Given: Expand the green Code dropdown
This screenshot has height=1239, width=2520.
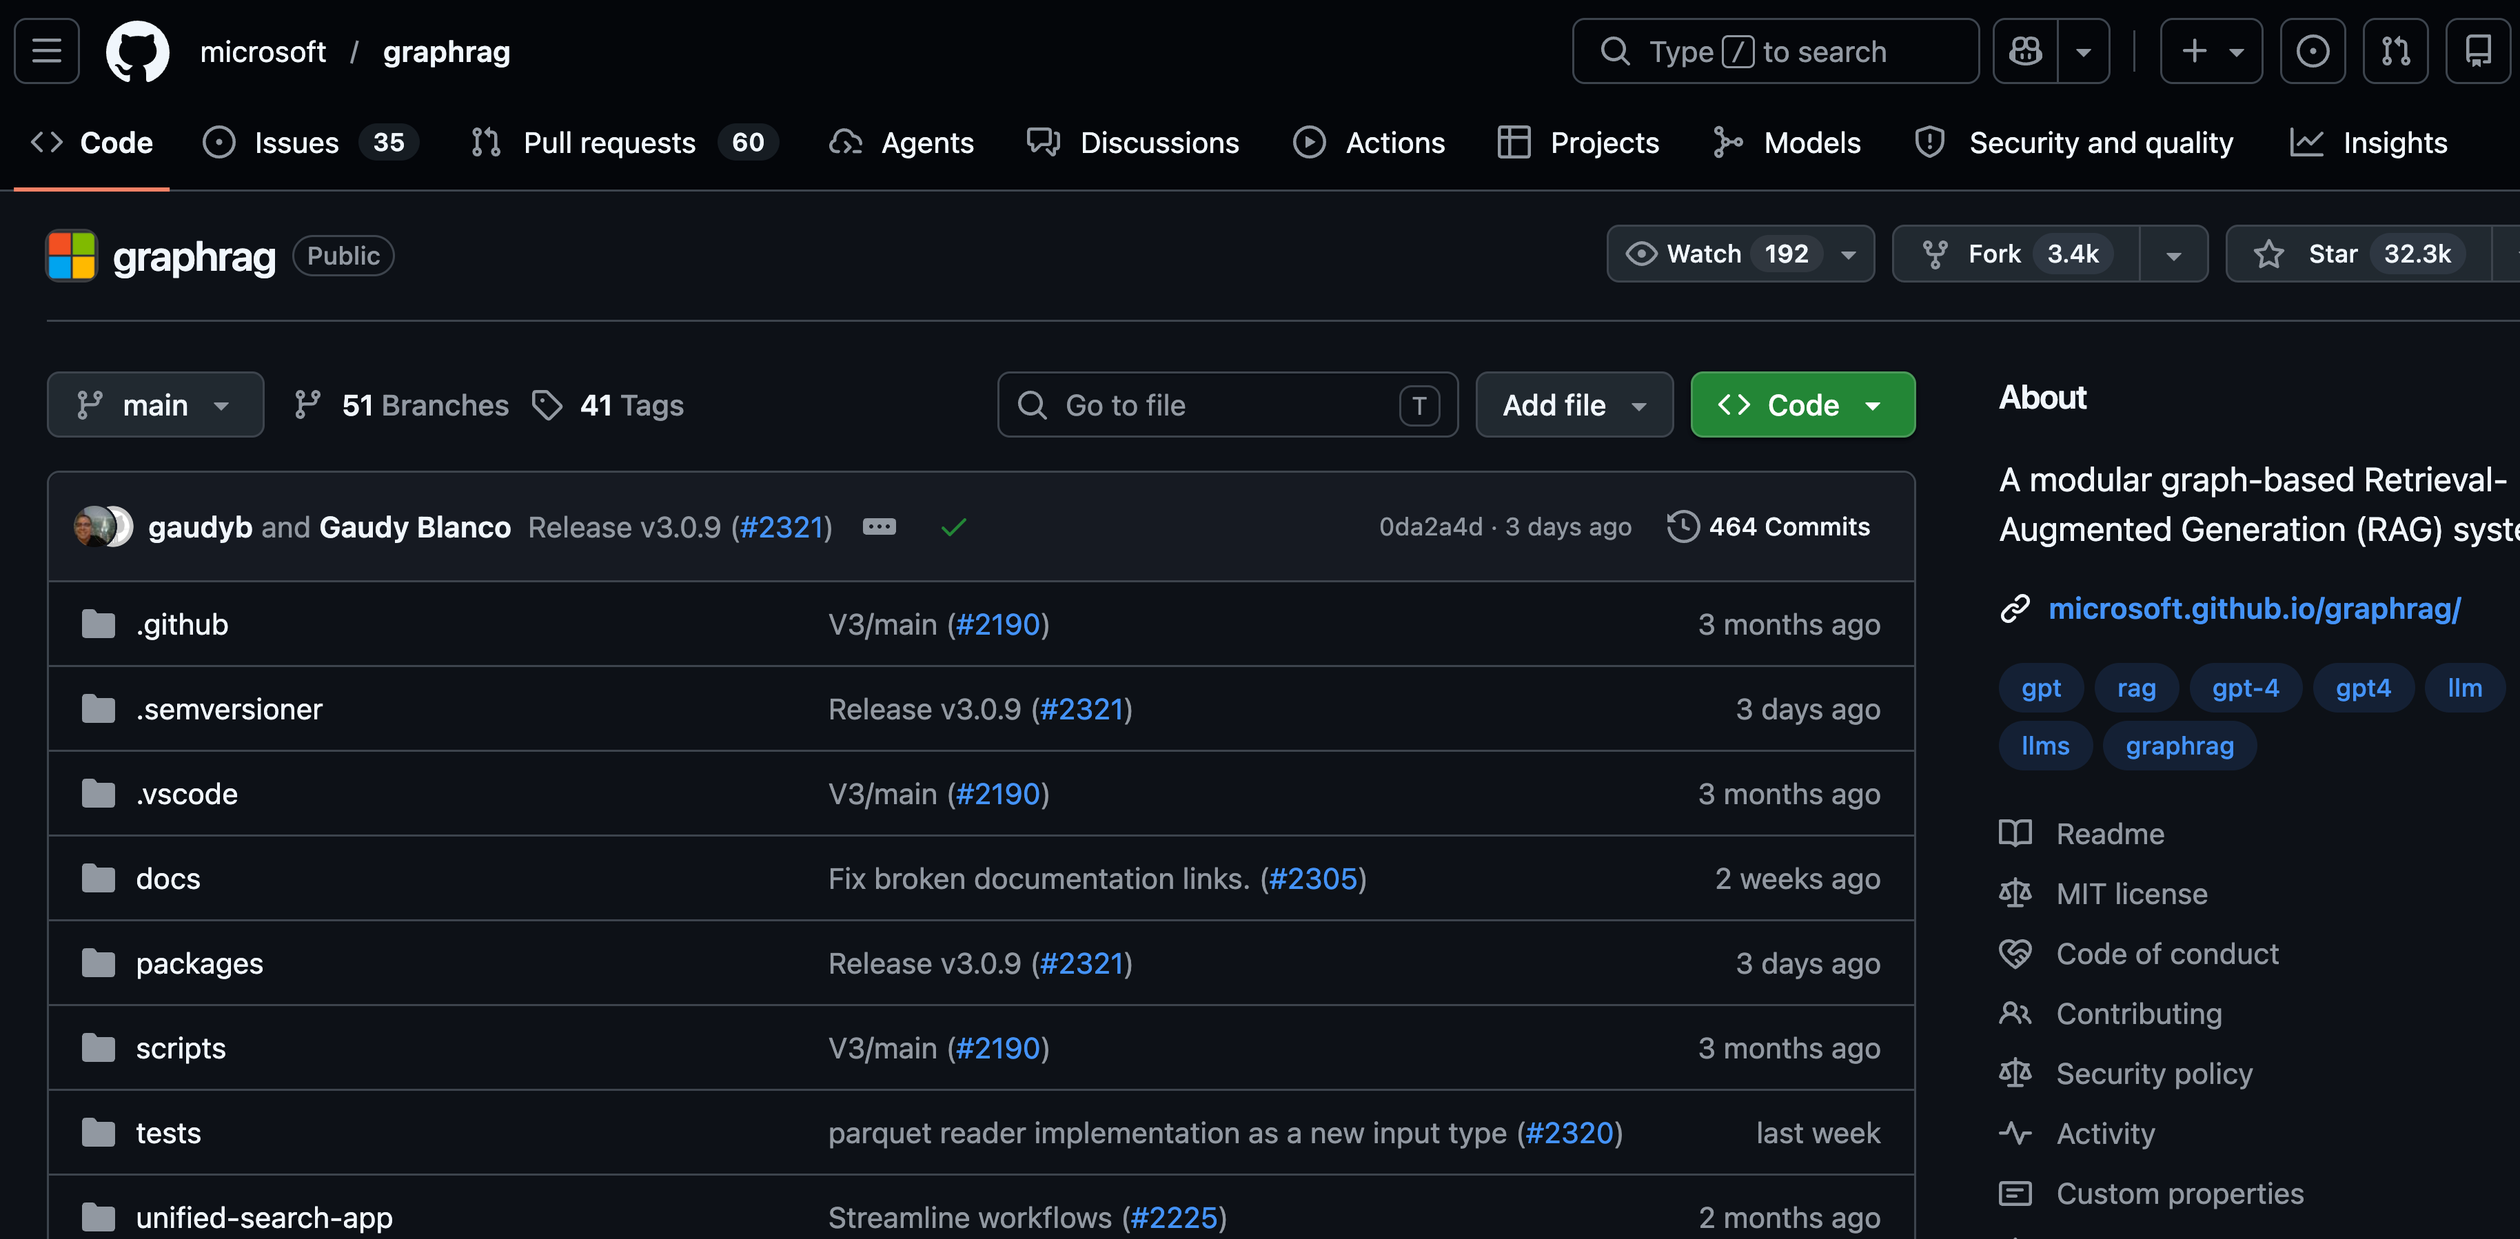Looking at the screenshot, I should pyautogui.click(x=1802, y=405).
